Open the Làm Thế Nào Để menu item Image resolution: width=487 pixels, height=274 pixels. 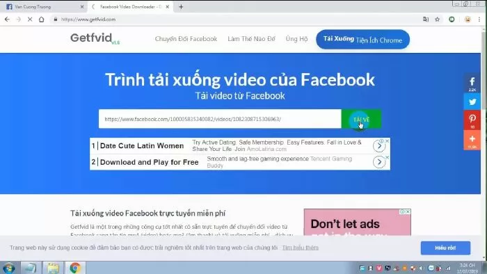click(251, 39)
